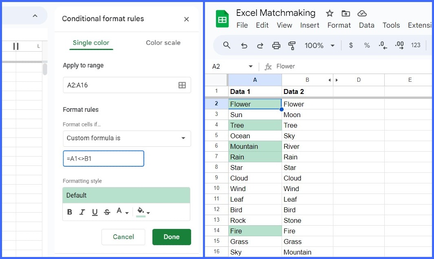Select the Paint format tool
The height and width of the screenshot is (259, 434).
293,45
